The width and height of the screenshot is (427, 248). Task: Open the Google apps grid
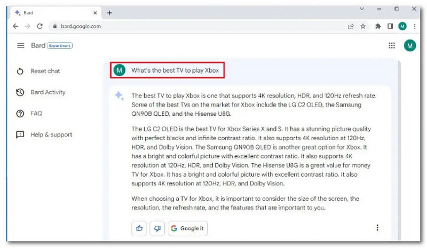[392, 45]
